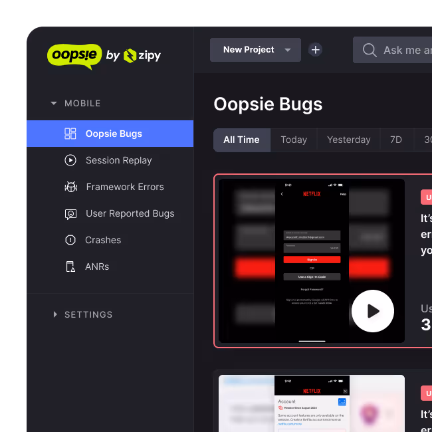Click the Oopsie Bugs page heading
This screenshot has width=432, height=432.
pyautogui.click(x=268, y=104)
